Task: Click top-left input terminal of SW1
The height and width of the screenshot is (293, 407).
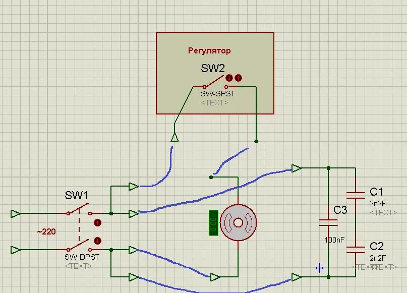Action: 16,214
